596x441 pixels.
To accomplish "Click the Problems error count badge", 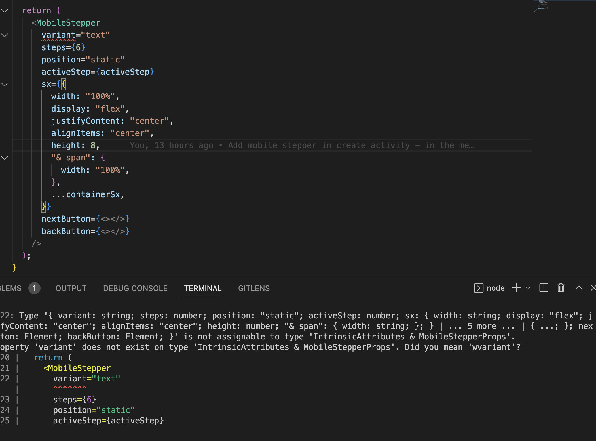I will (35, 288).
